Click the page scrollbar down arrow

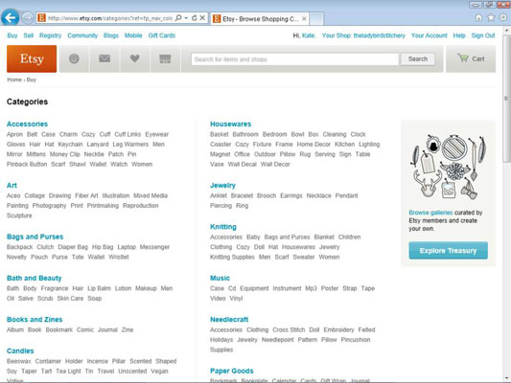[x=507, y=378]
